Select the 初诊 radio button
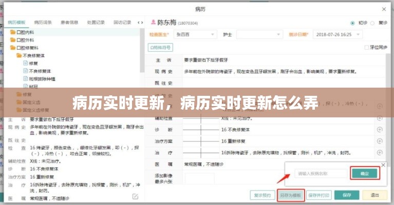Screen dimensions: 394x205 point(352,23)
